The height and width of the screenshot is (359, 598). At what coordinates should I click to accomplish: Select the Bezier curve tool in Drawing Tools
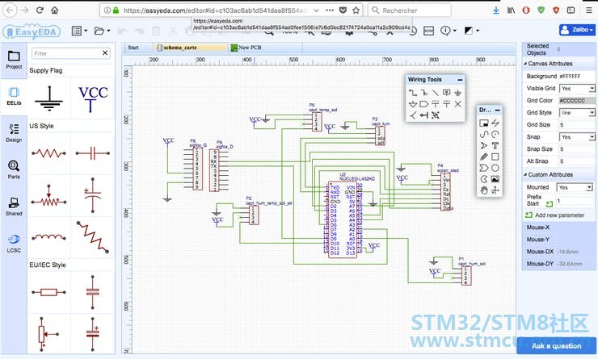pos(484,134)
